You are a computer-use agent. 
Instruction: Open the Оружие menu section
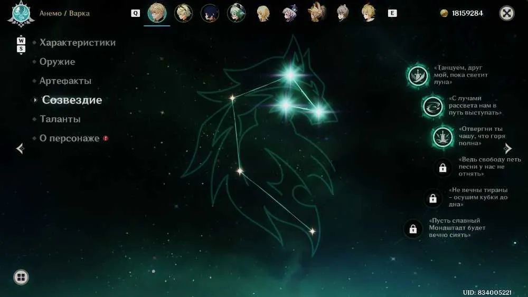pyautogui.click(x=57, y=62)
